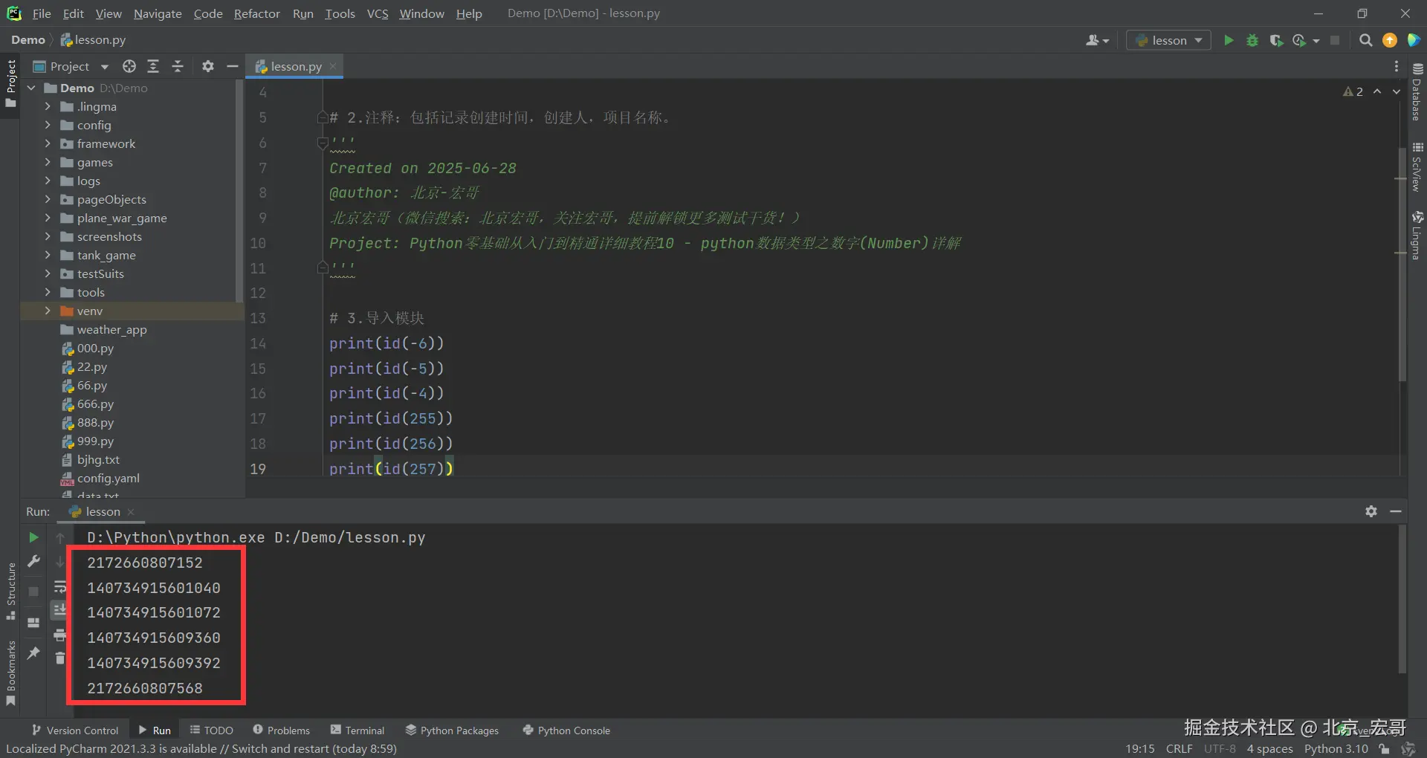This screenshot has height=758, width=1427.
Task: Click the orange update arrow icon
Action: pos(1390,40)
